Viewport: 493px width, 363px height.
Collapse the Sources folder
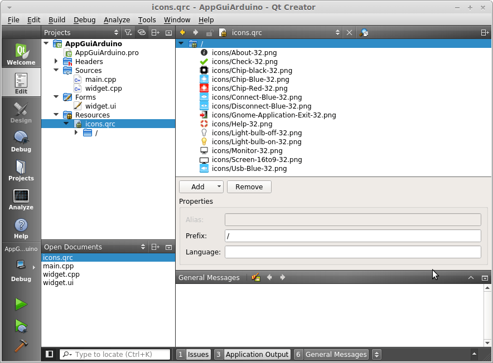(56, 70)
